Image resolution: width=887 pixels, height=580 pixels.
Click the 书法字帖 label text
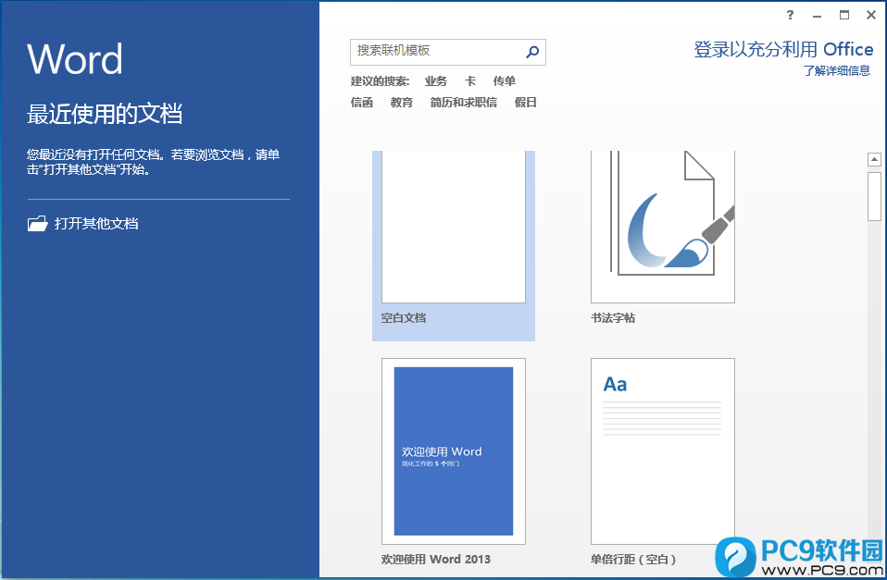(x=613, y=318)
